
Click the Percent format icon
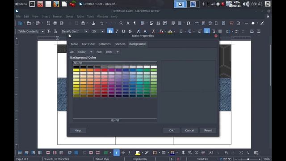tap(189, 153)
